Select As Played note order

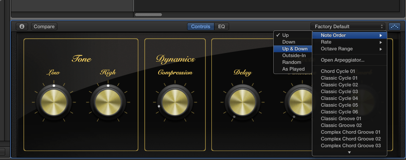pyautogui.click(x=293, y=69)
